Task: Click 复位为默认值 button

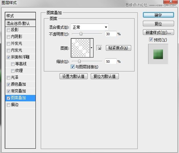Action: 105,76
